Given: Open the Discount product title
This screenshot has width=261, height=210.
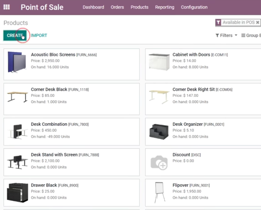Looking at the screenshot, I should coord(181,155).
